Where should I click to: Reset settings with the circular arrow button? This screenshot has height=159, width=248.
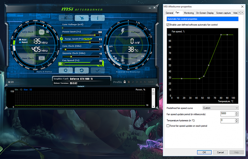point(82,70)
